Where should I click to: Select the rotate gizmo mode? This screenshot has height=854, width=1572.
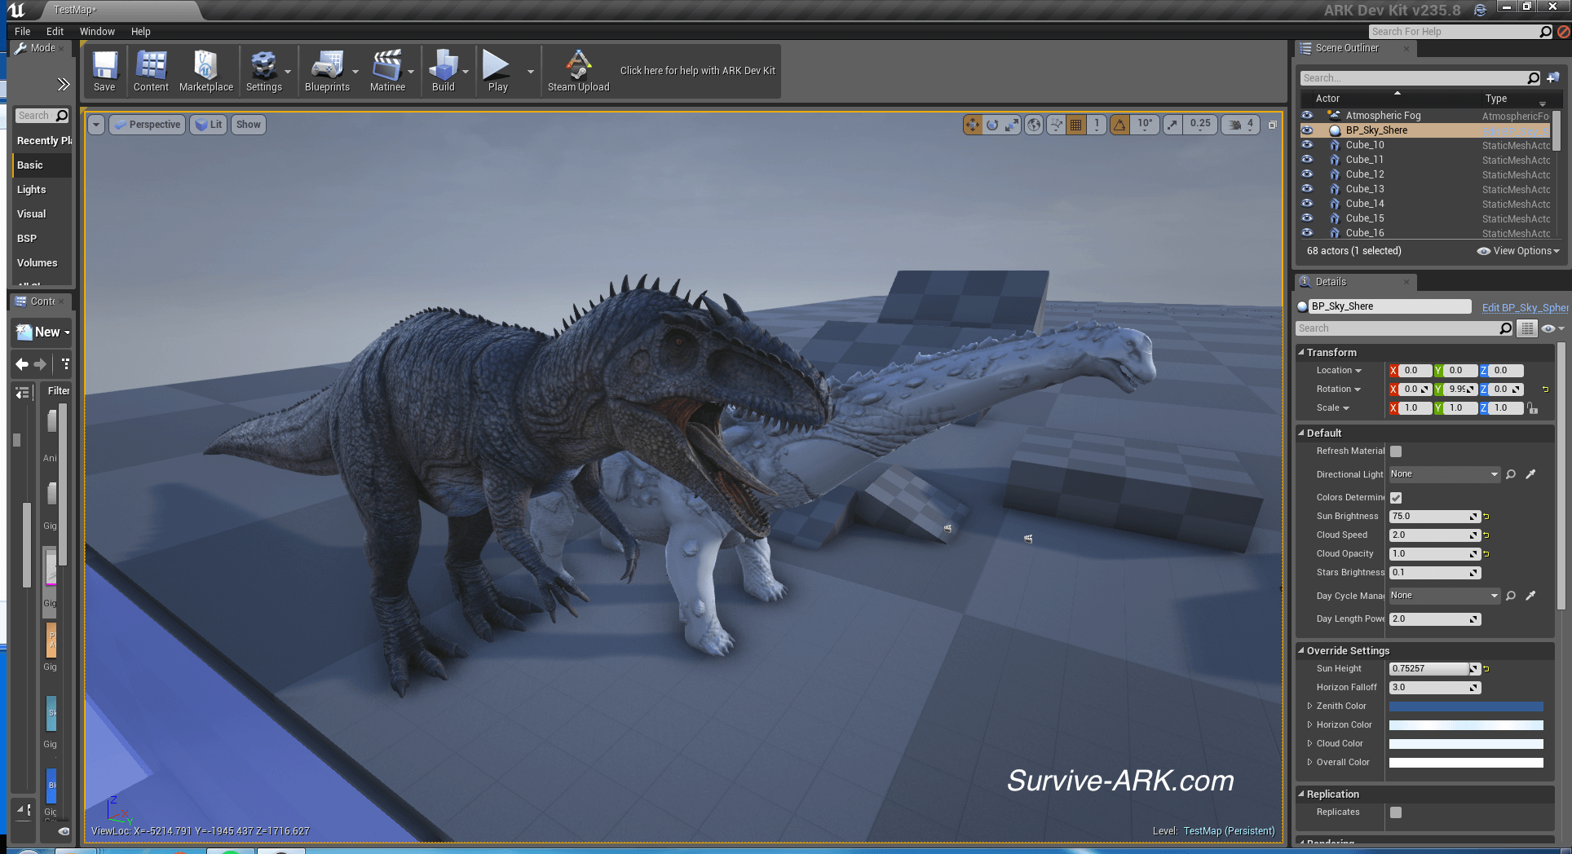tap(992, 125)
